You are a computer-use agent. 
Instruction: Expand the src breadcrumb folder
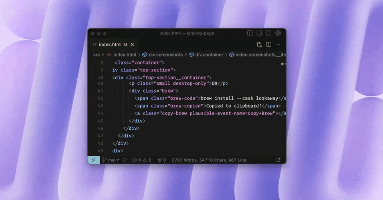pos(97,54)
